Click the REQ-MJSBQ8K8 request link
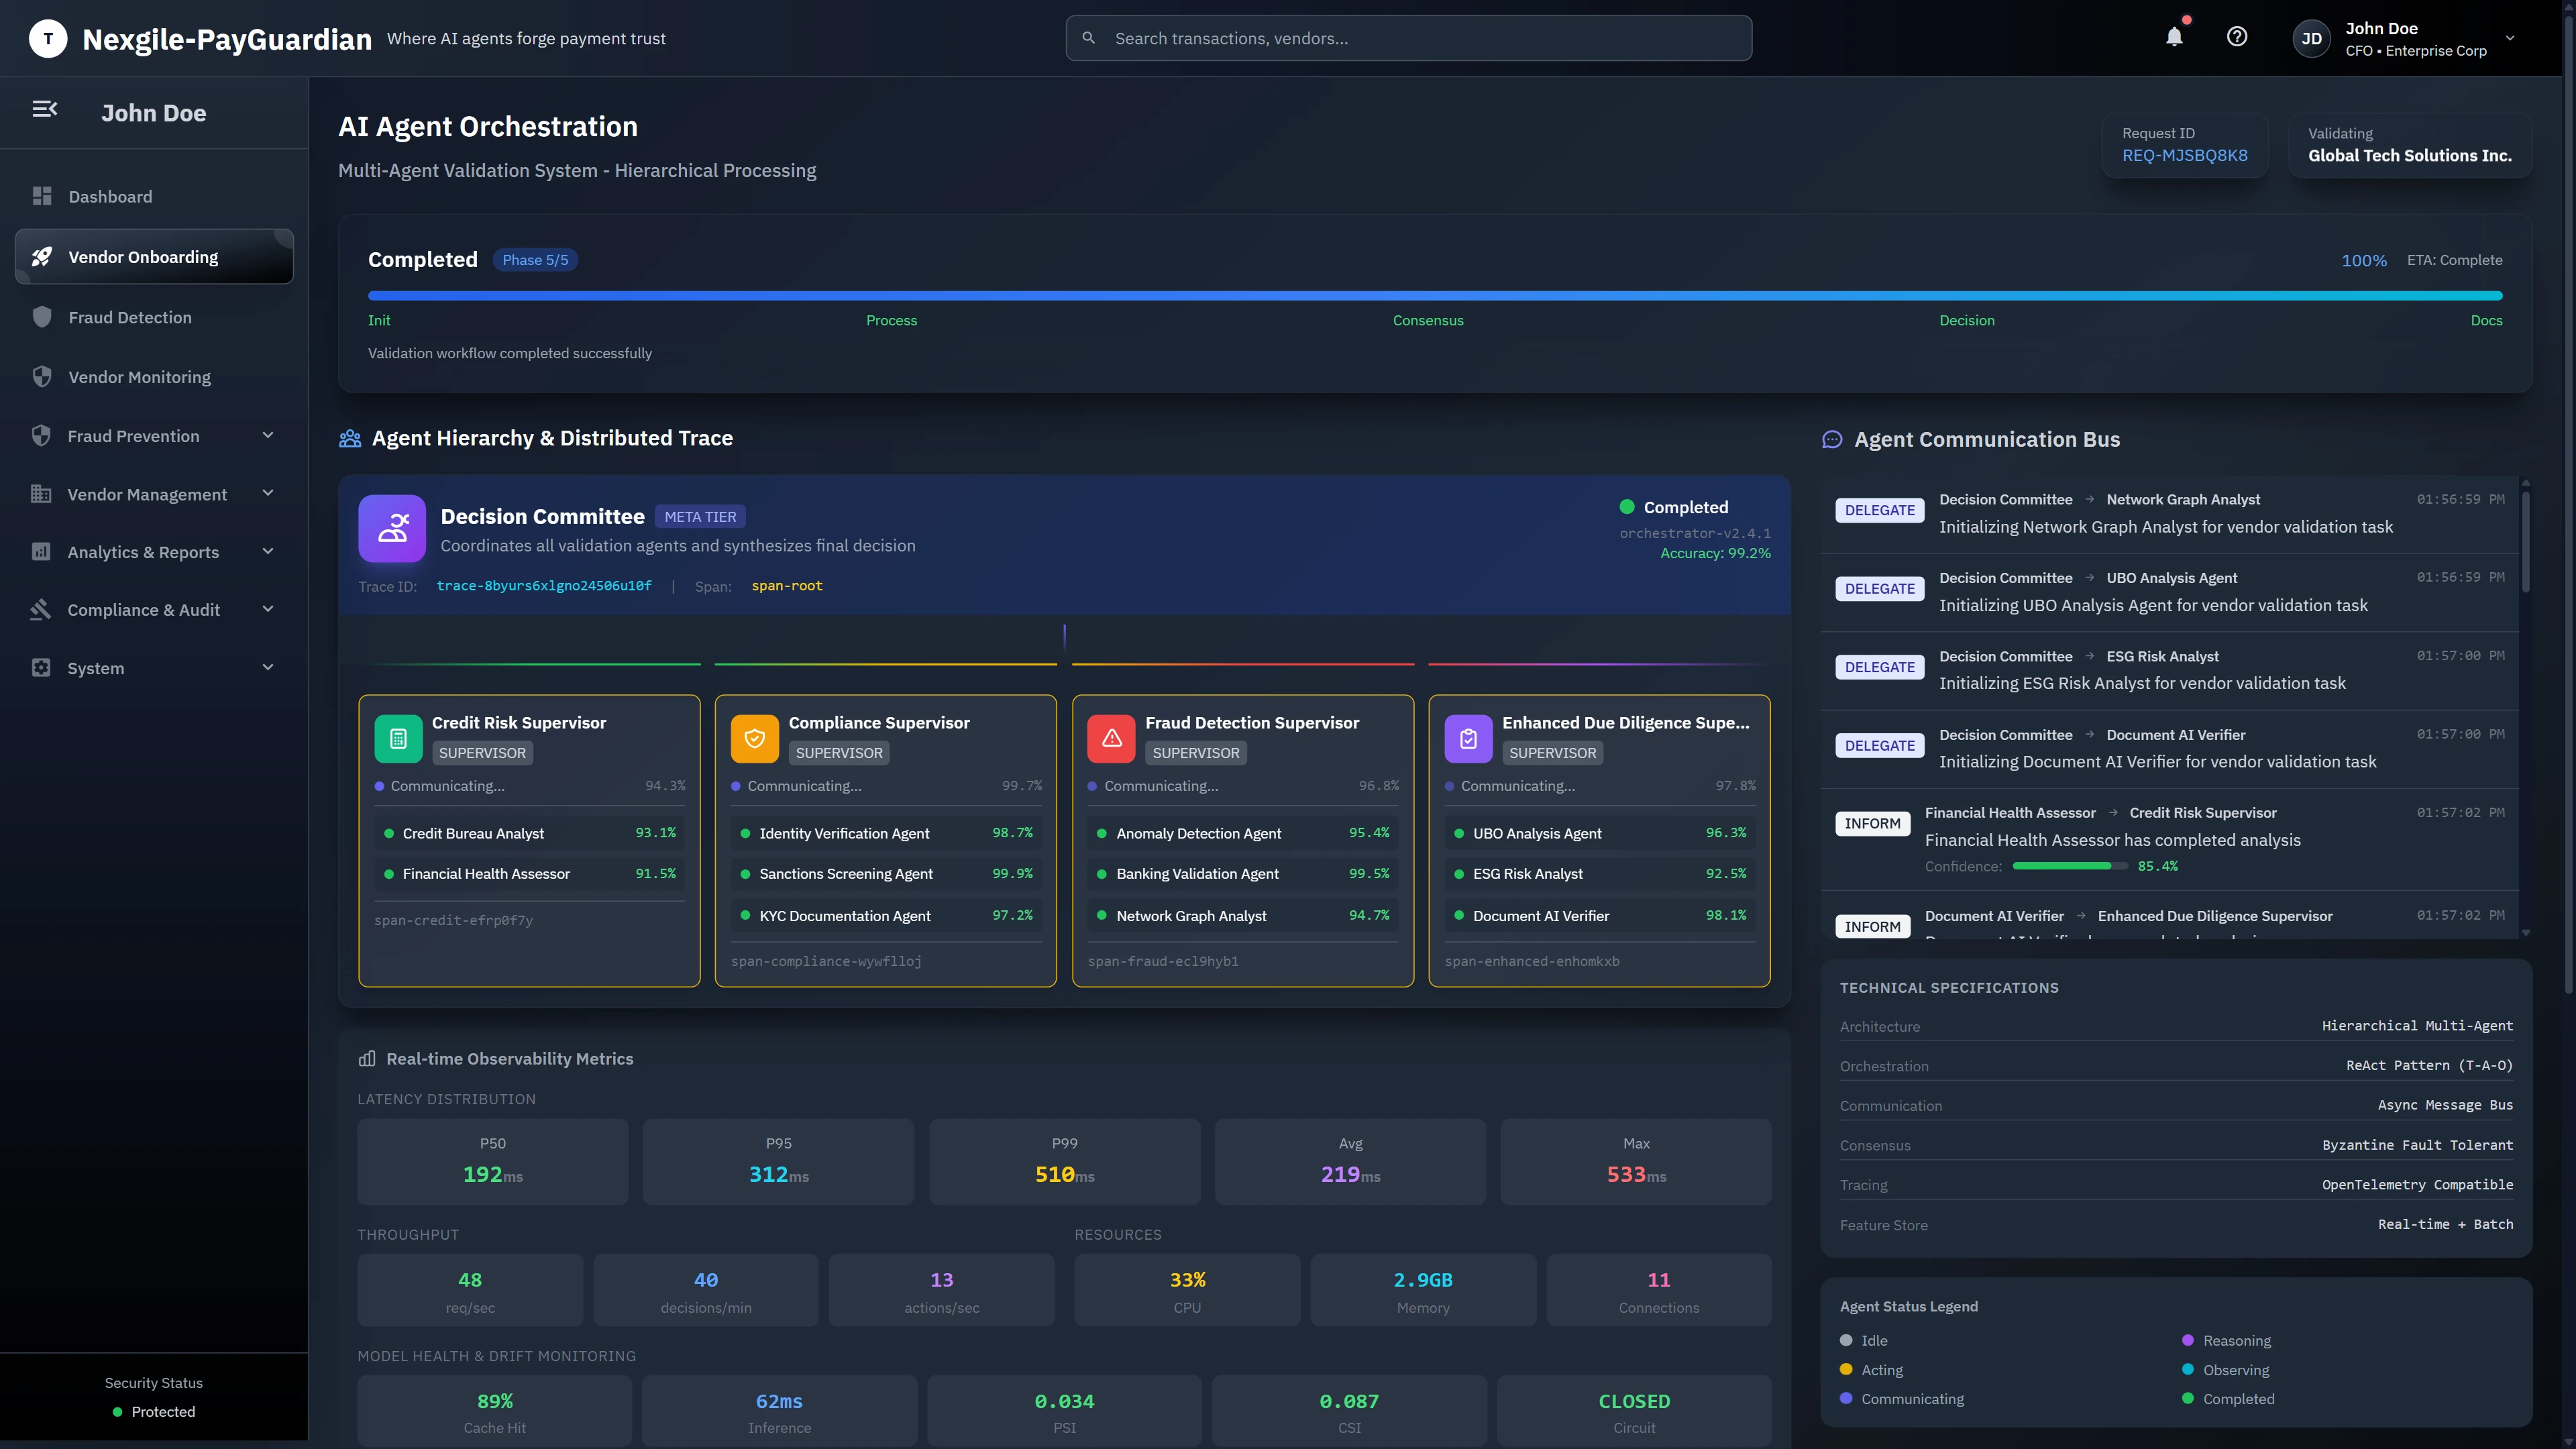Screen dimensions: 2576x1449 (x=2184, y=156)
